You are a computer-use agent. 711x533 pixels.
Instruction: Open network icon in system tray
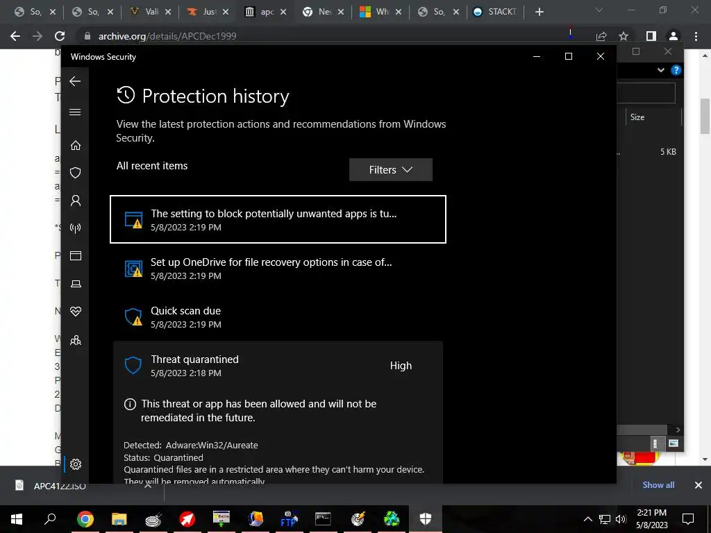[605, 519]
